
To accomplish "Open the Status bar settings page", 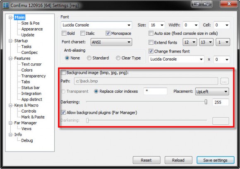I will tap(31, 88).
